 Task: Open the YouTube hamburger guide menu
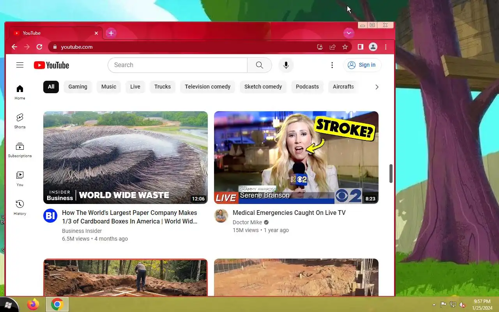(x=20, y=65)
